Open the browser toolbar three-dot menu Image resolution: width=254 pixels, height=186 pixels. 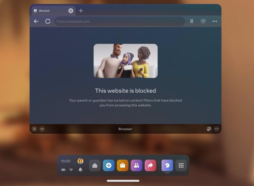pyautogui.click(x=215, y=21)
